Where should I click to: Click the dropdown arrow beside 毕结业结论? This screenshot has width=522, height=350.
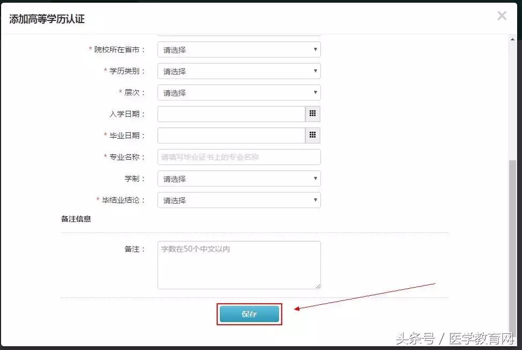(316, 199)
